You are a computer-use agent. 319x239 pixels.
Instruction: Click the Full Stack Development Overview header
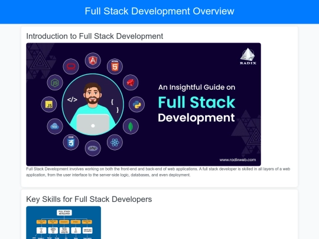point(159,11)
